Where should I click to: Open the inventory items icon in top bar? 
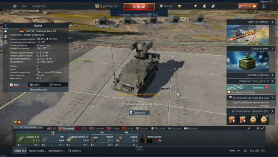tap(213, 6)
